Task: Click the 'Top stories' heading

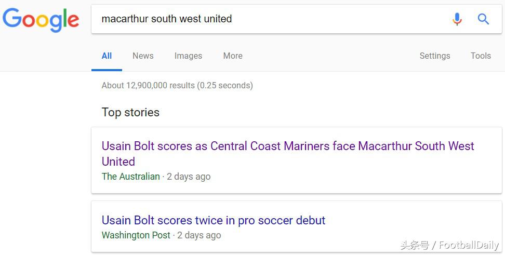Action: 130,112
